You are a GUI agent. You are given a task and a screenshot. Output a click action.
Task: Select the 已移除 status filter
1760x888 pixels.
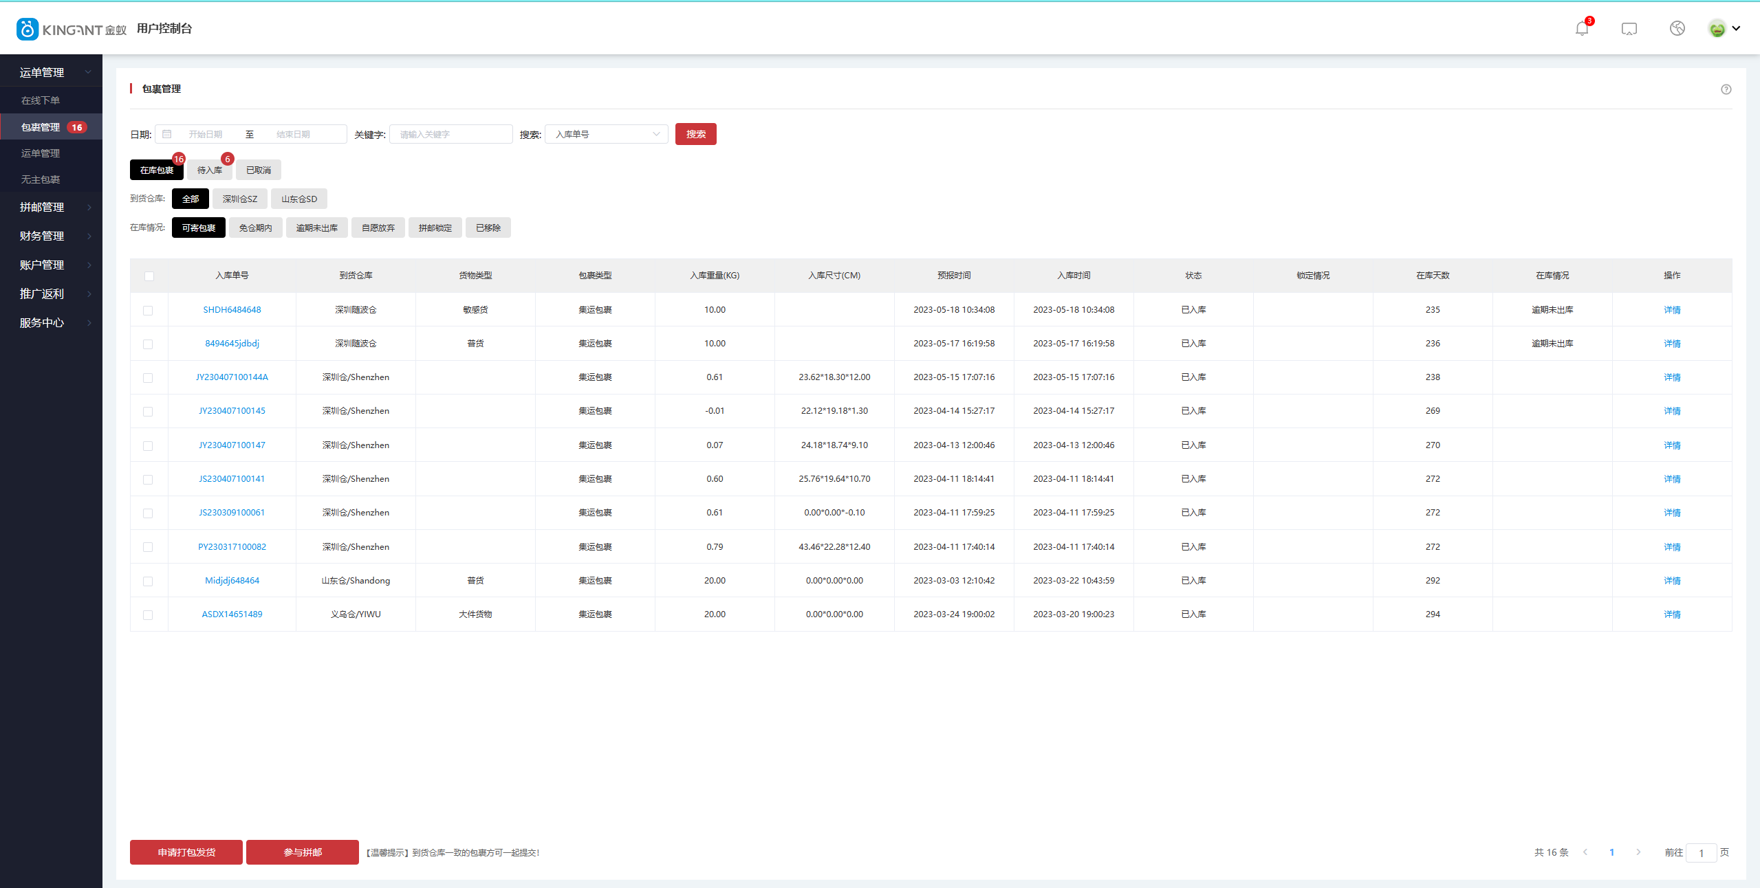(x=488, y=227)
